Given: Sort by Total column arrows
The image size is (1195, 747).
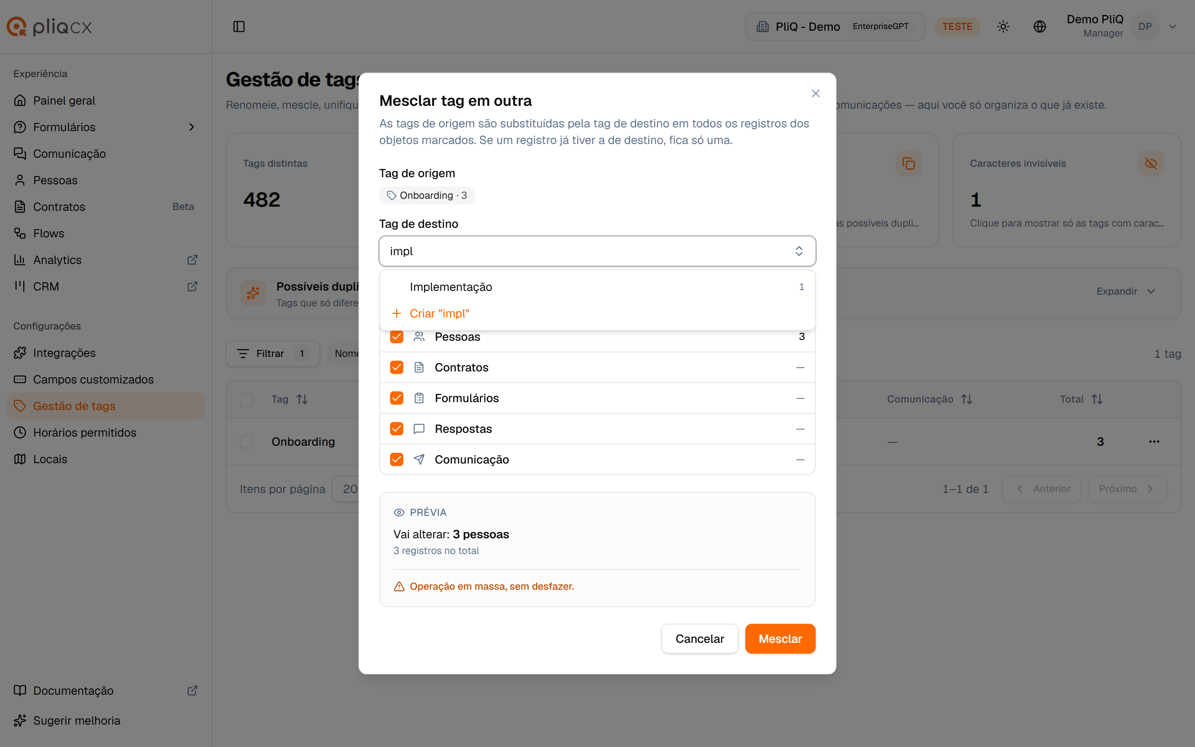Looking at the screenshot, I should 1097,399.
